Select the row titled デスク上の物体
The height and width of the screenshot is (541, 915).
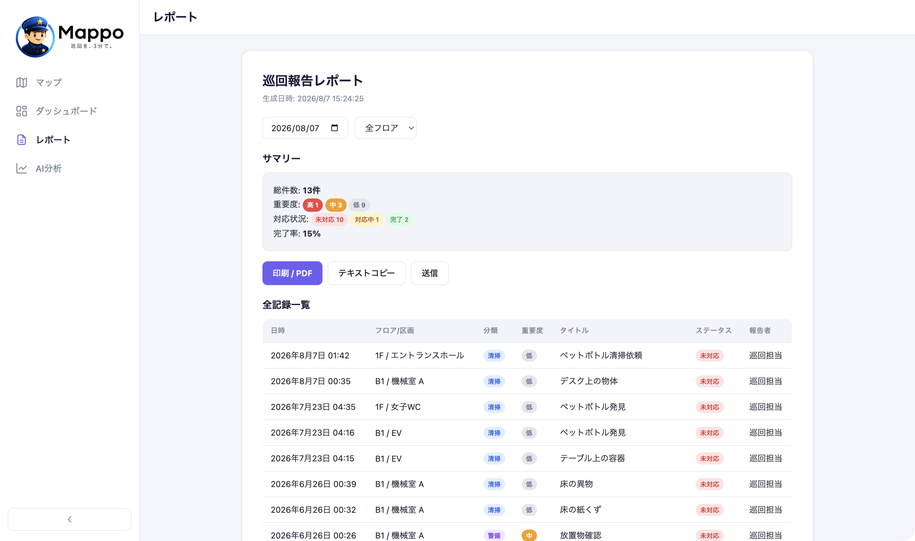[x=527, y=381]
